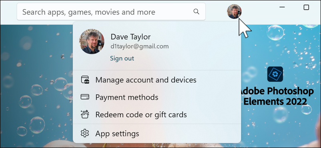Click the large Dave Taylor profile photo

click(x=92, y=41)
